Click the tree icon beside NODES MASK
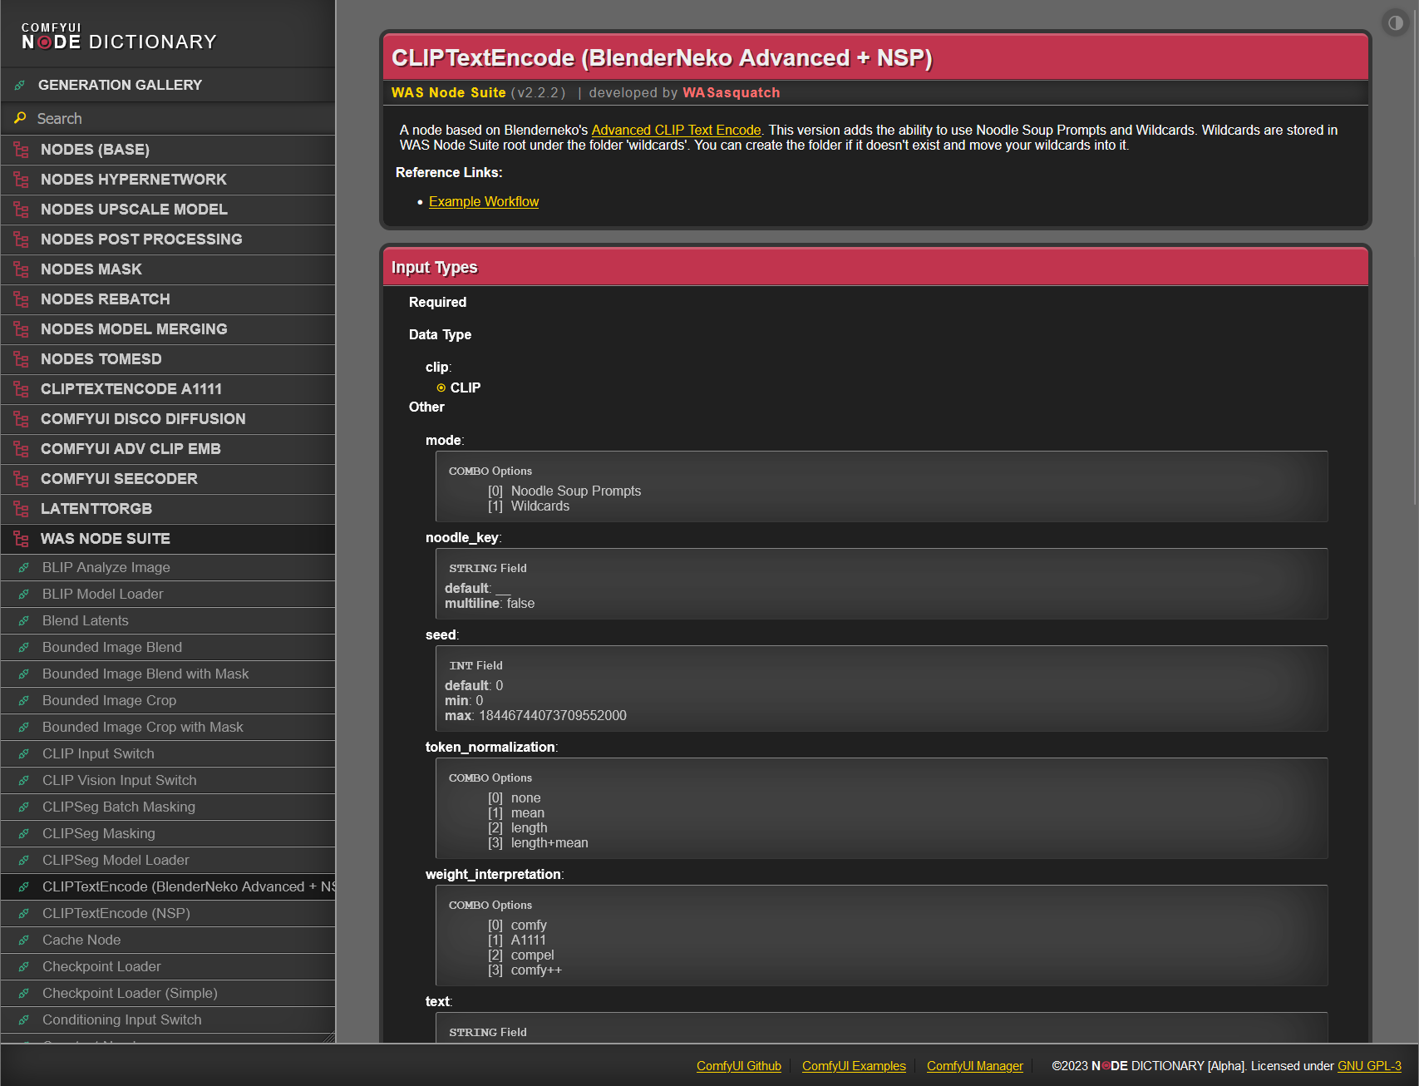The width and height of the screenshot is (1419, 1086). [21, 269]
